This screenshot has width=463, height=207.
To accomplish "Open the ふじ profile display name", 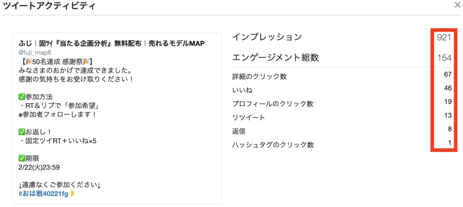I will point(112,44).
